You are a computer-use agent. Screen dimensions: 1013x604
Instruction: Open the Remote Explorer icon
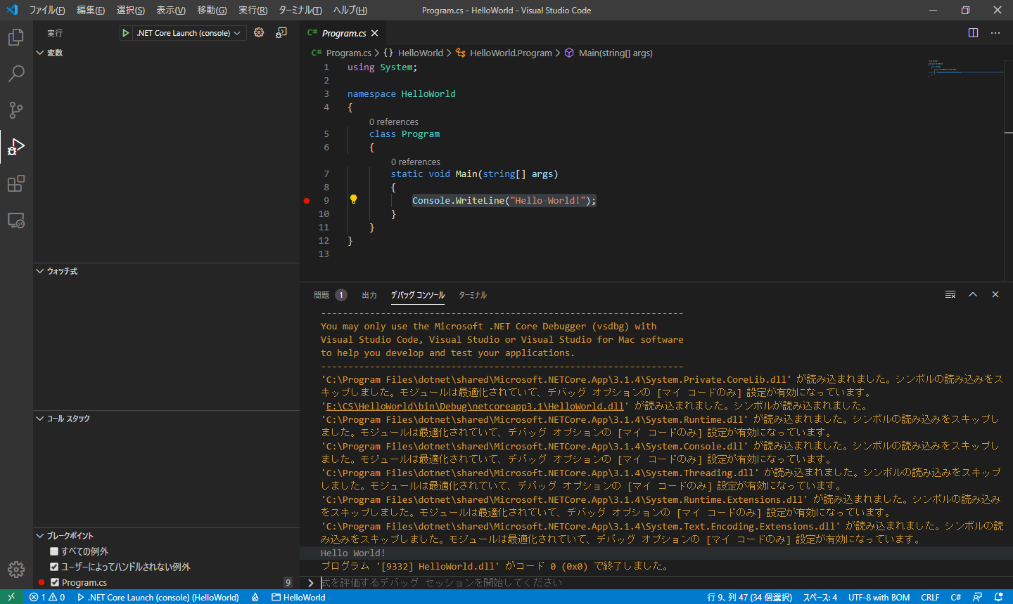[x=15, y=221]
